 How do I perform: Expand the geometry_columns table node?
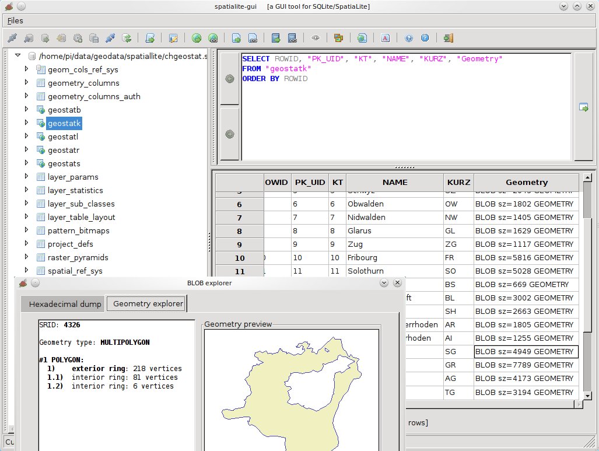pos(26,82)
